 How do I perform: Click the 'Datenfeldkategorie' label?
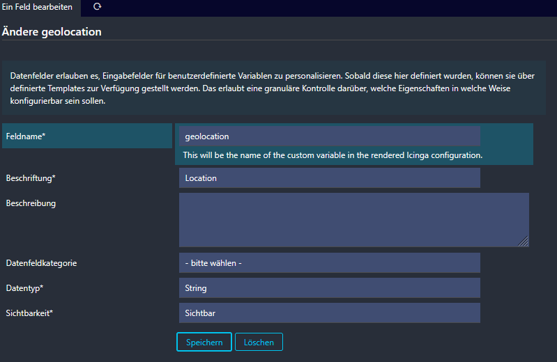41,263
